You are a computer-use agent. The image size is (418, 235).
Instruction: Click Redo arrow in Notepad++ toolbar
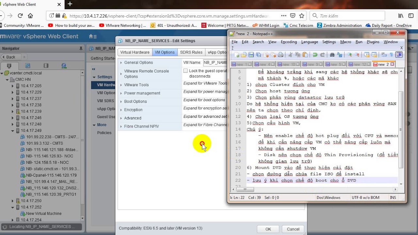pos(322,55)
